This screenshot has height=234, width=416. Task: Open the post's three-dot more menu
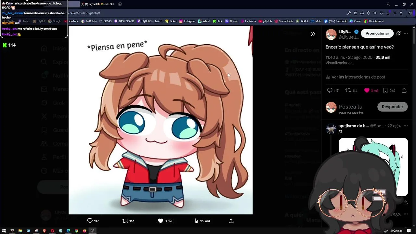point(406,33)
